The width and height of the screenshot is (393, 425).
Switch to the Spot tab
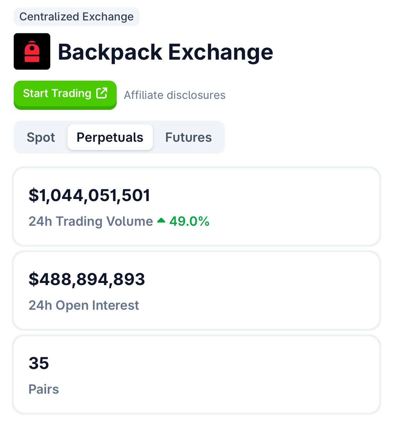[x=41, y=137]
